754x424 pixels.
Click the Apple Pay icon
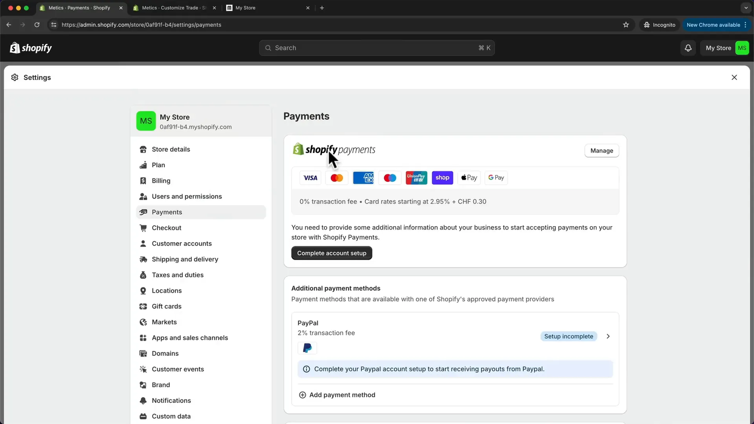469,178
